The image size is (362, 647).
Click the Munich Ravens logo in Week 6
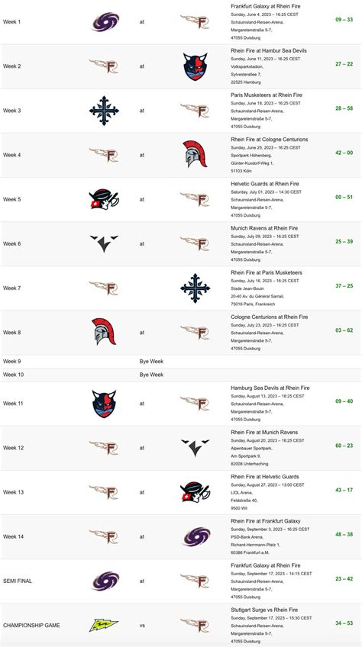[x=104, y=243]
